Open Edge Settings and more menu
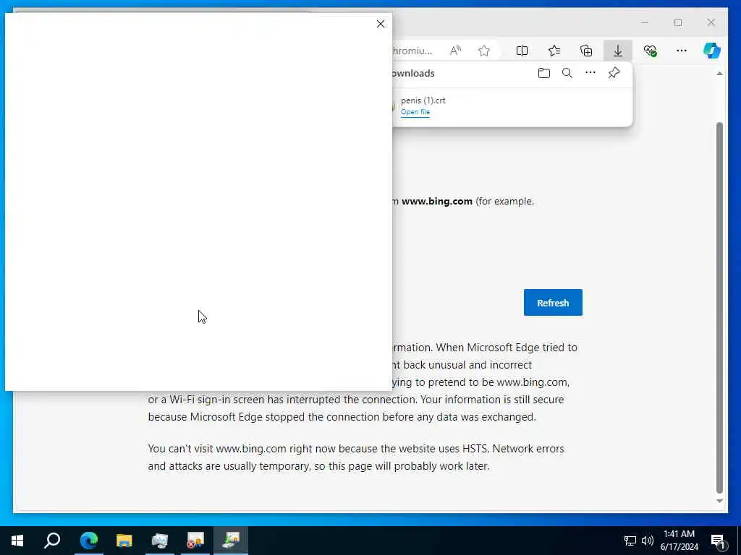The height and width of the screenshot is (555, 741). (x=682, y=51)
